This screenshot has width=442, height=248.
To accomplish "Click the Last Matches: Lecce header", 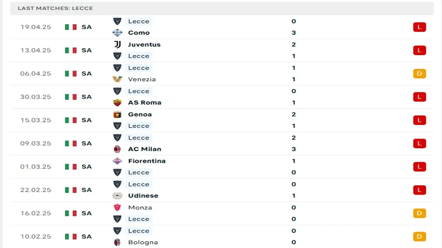I will tap(55, 8).
